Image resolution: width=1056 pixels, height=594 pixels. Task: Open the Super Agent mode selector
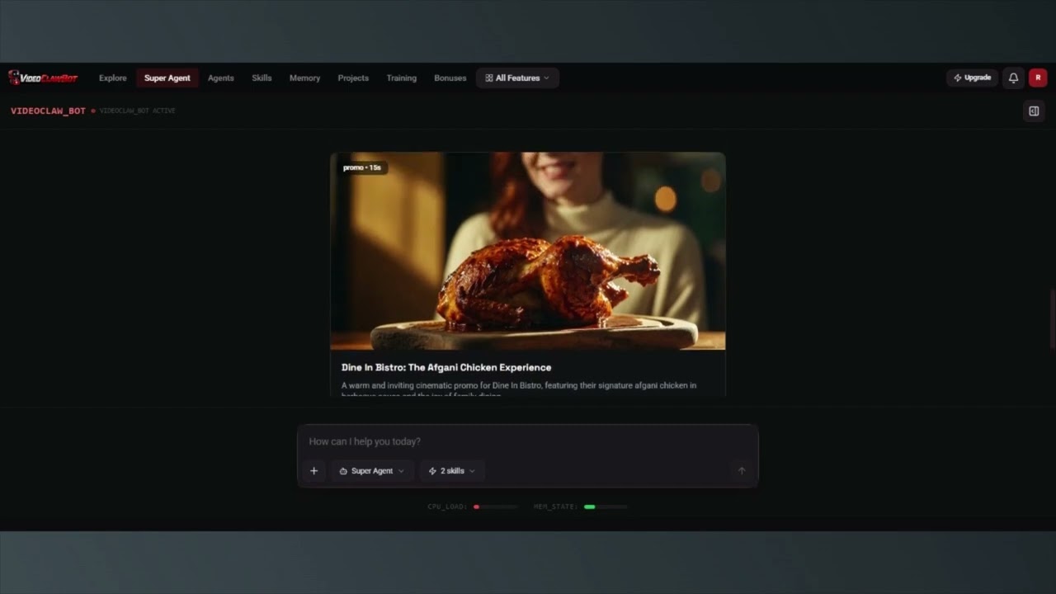pos(372,471)
